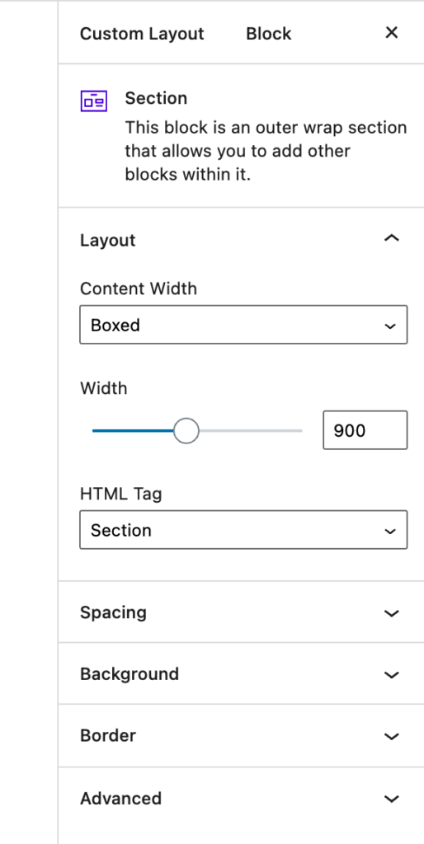The image size is (424, 844).
Task: Click the Layout panel heading
Action: click(108, 240)
